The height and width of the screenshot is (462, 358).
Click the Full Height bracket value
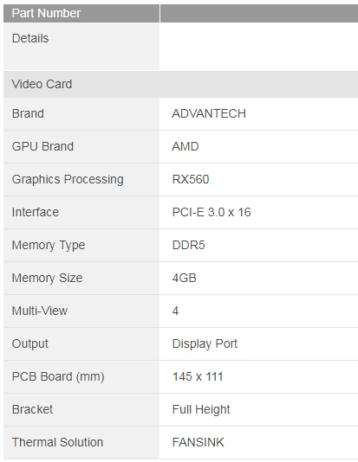[201, 410]
